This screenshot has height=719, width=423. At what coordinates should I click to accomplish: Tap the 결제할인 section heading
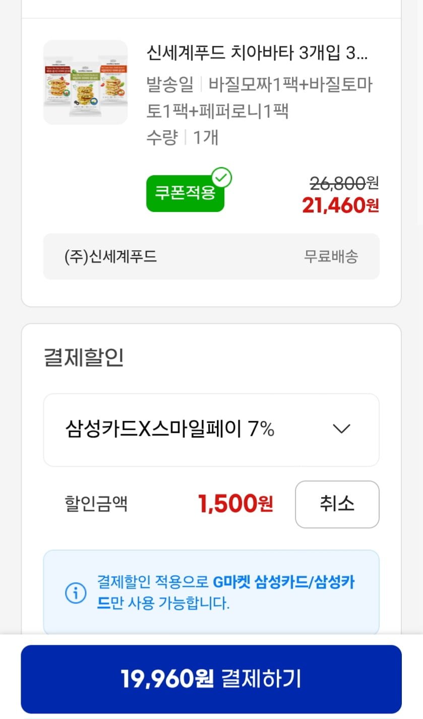[84, 357]
